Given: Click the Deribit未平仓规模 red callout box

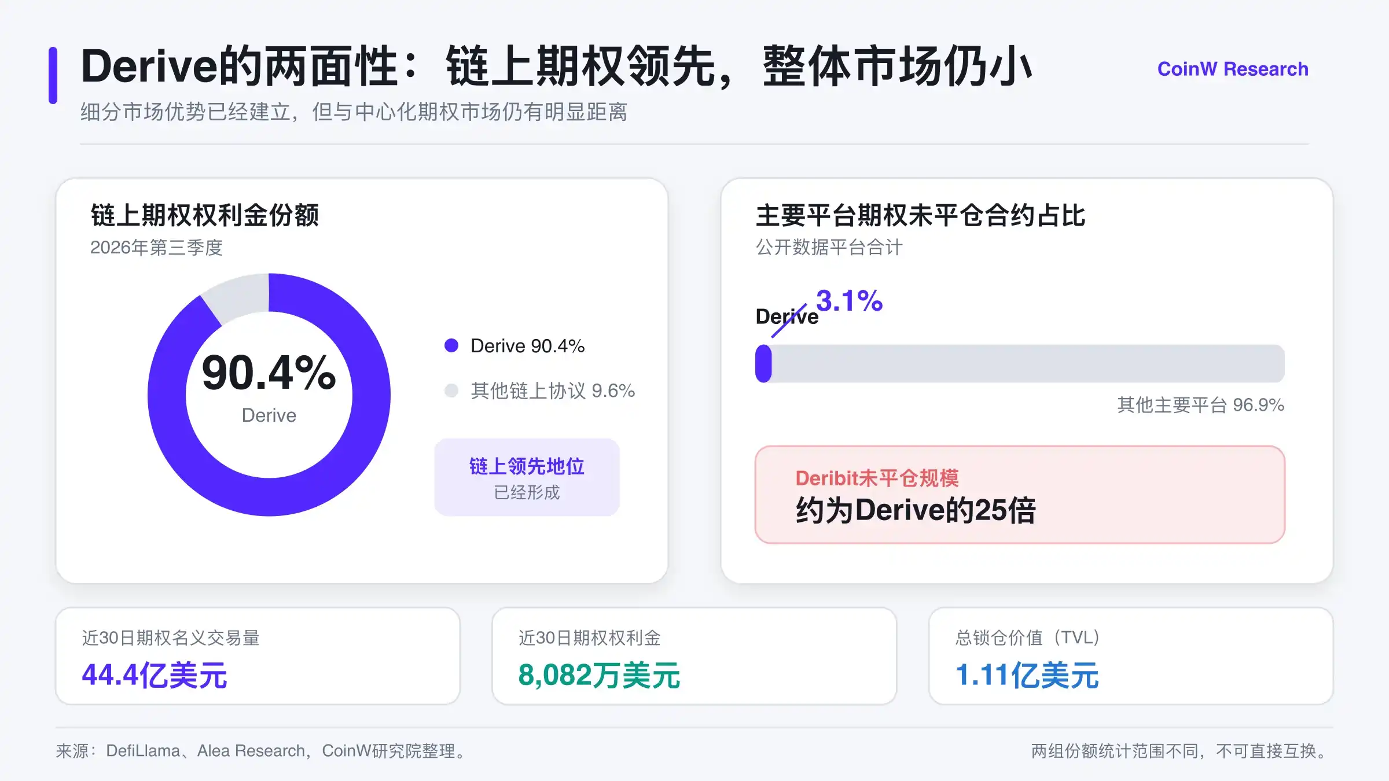Looking at the screenshot, I should 1020,495.
